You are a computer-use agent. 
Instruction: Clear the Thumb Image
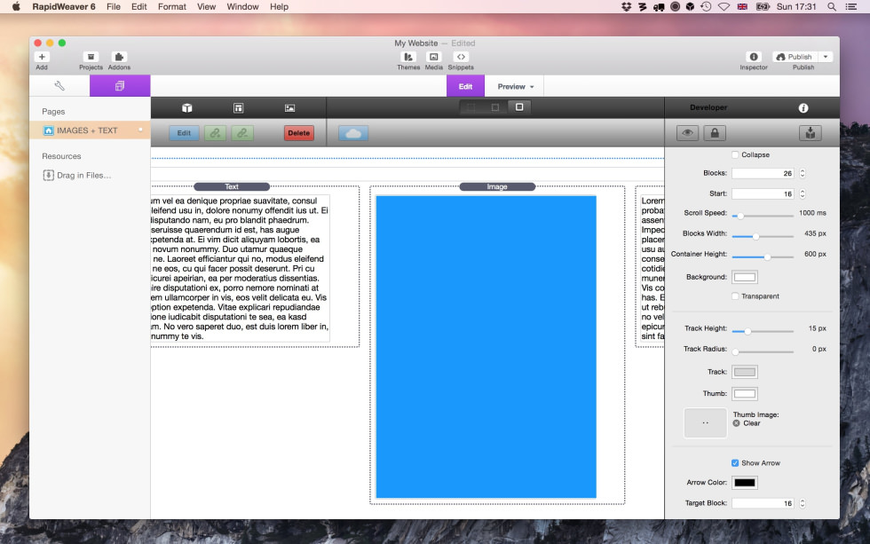pyautogui.click(x=747, y=423)
